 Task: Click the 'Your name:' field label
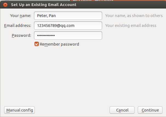(21, 16)
